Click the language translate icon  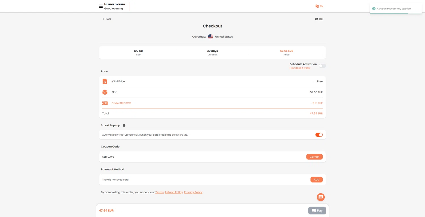(317, 6)
